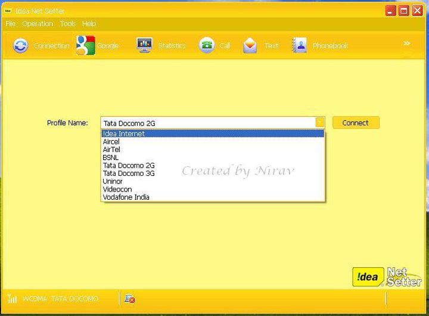Click the Call phone icon
The height and width of the screenshot is (316, 429).
[207, 46]
